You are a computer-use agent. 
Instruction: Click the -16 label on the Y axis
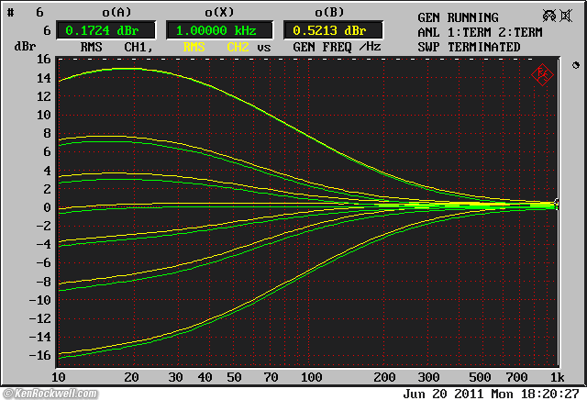pos(39,355)
